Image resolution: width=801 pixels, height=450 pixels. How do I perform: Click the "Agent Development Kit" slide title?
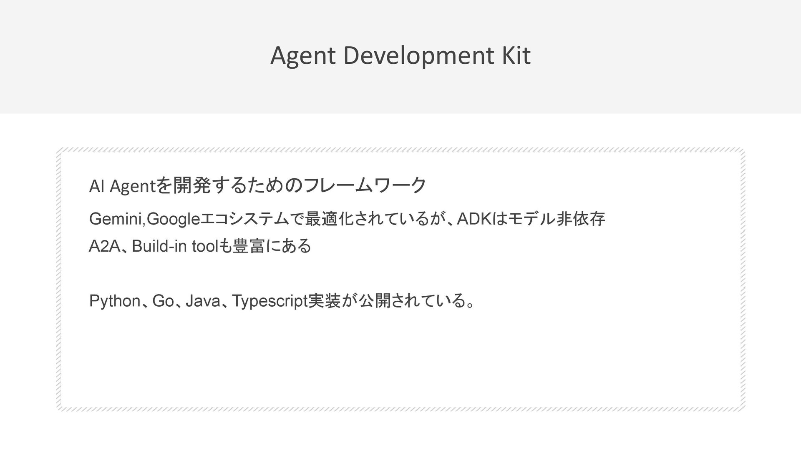tap(400, 56)
